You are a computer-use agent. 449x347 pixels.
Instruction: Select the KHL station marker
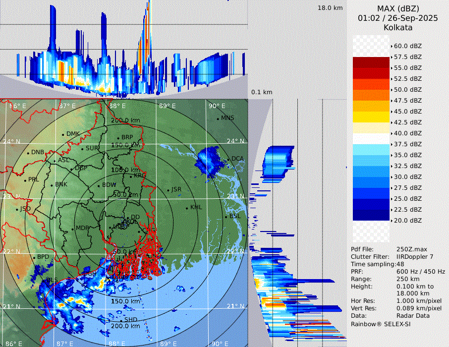(187, 208)
